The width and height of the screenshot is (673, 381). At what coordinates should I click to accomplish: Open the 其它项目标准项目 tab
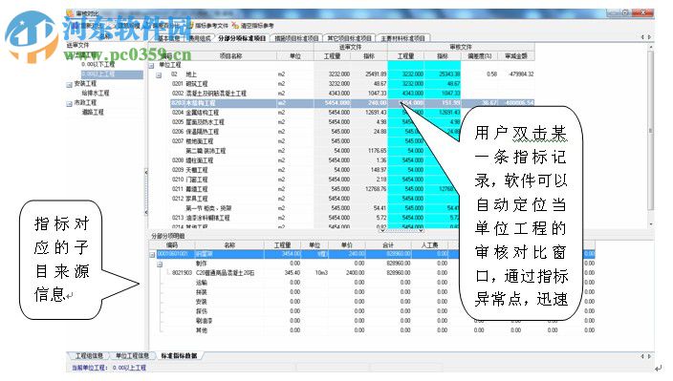point(349,38)
